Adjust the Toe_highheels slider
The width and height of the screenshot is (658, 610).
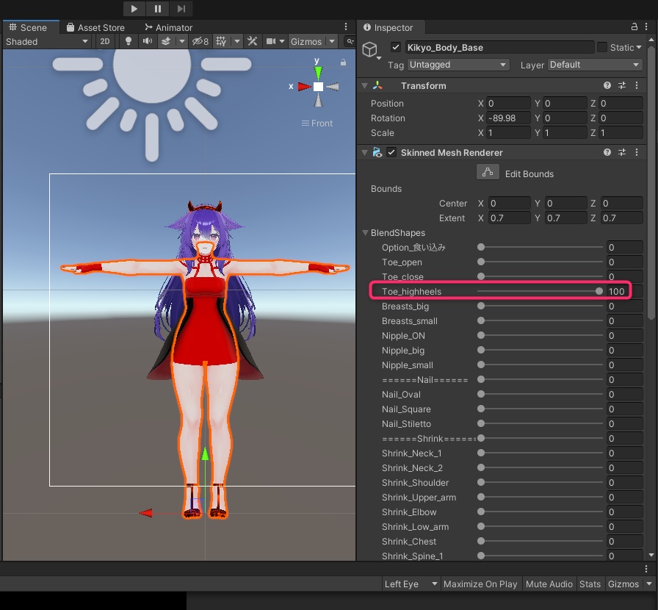[x=540, y=291]
